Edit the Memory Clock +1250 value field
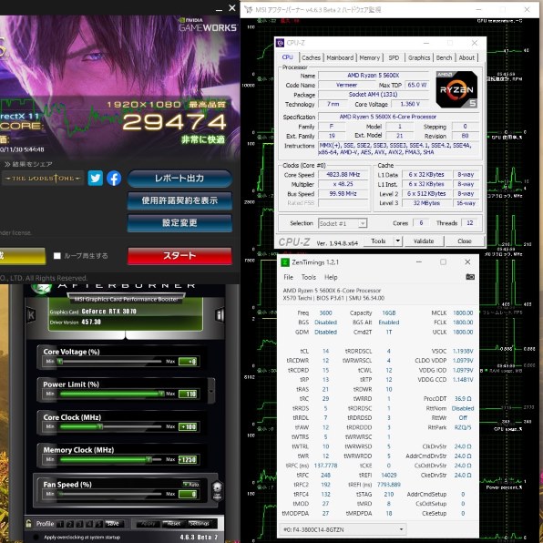Image resolution: width=543 pixels, height=543 pixels. pos(188,460)
